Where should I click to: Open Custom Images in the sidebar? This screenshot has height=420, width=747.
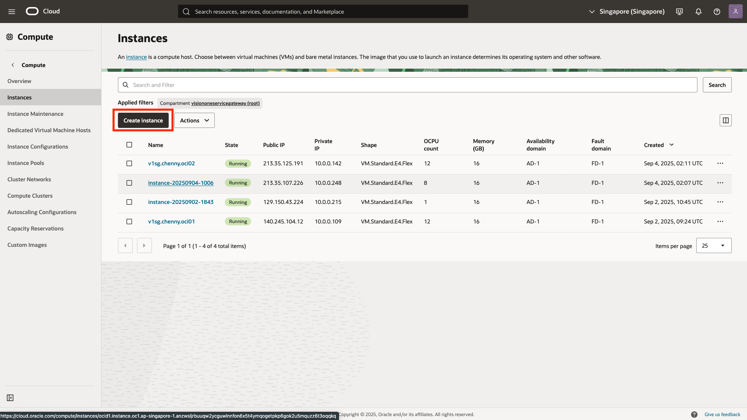point(27,245)
